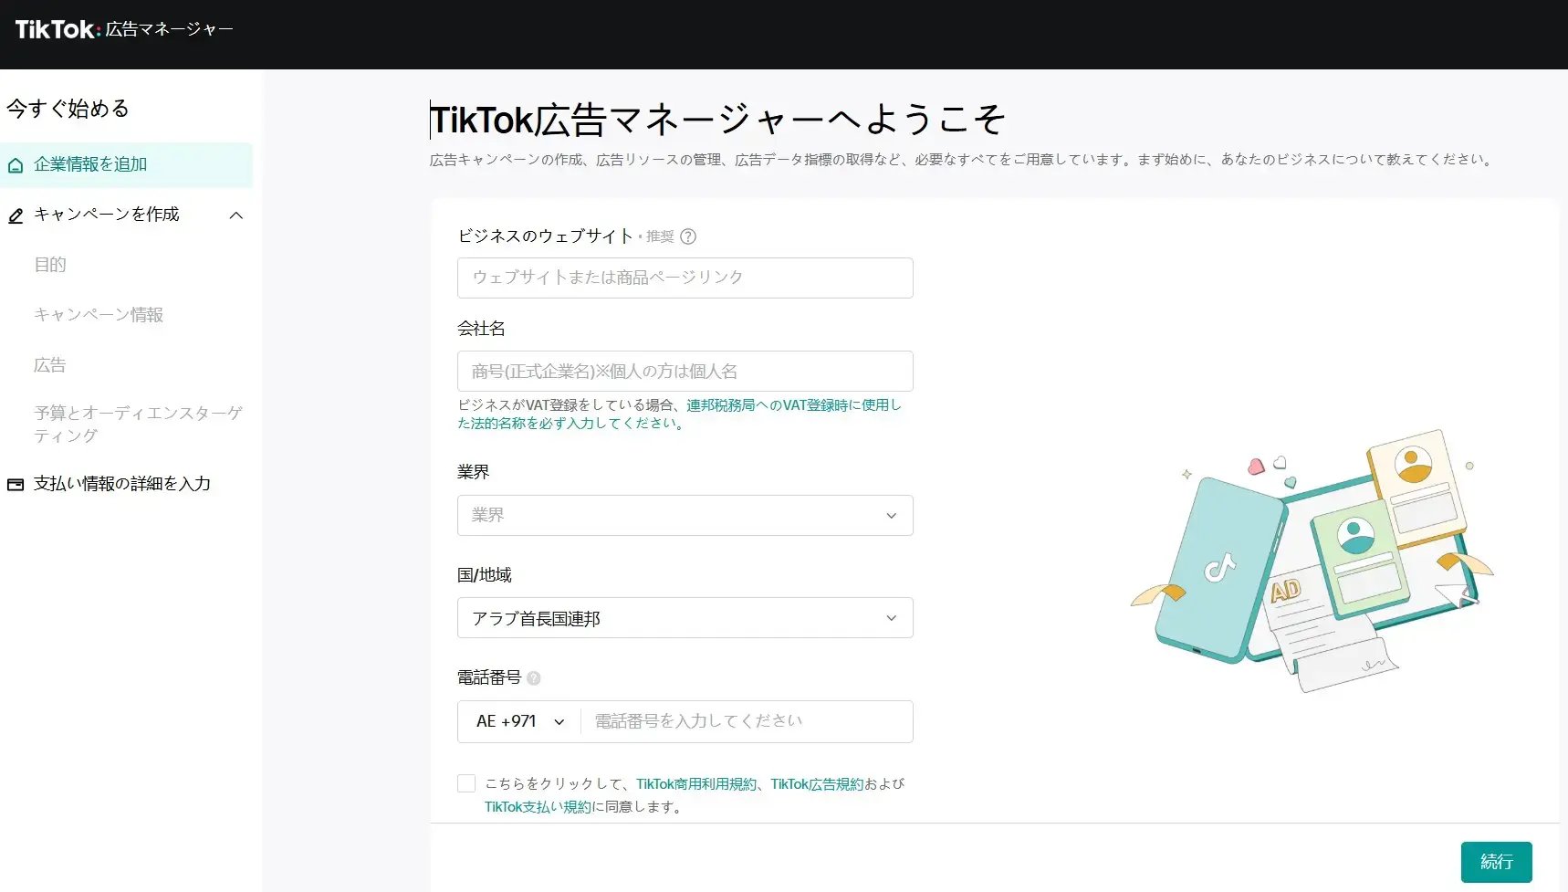The height and width of the screenshot is (892, 1568).
Task: Open the 国/地域 dropdown showing アラブ首長国連邦
Action: 685,618
